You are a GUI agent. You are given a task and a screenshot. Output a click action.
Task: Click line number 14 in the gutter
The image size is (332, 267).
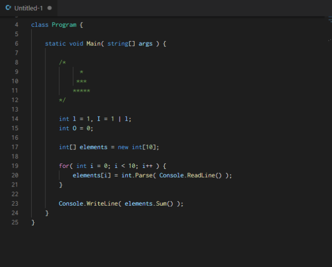tap(15, 119)
